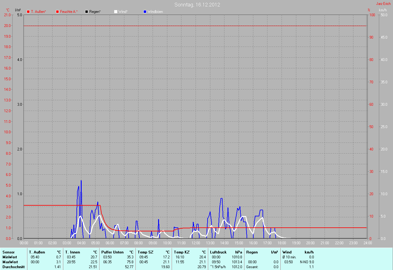Select the "04:00" time axis label

coord(81,243)
